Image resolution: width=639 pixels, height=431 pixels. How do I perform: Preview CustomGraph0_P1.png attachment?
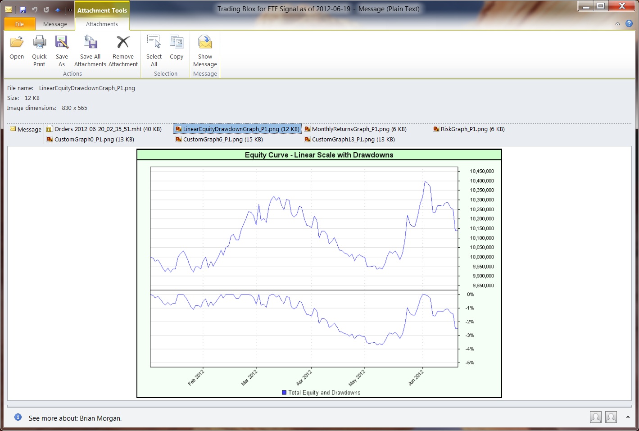91,139
